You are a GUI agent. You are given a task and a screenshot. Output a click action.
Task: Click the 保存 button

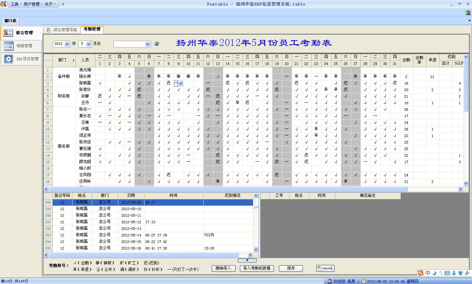(291, 268)
